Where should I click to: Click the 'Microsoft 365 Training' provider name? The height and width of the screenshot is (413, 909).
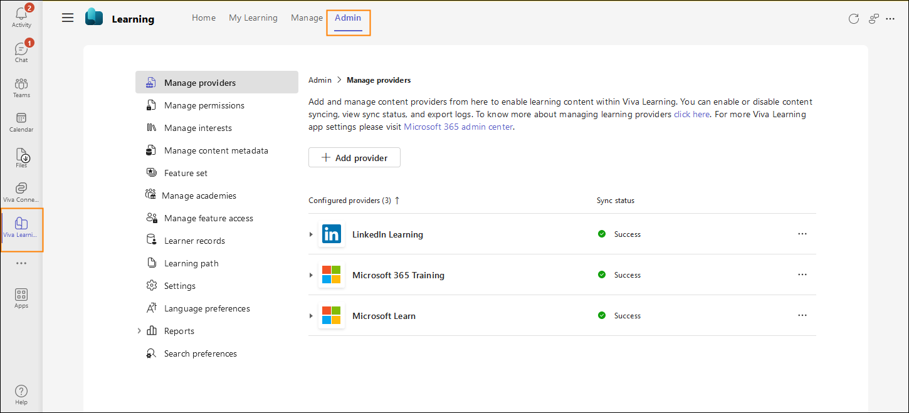(398, 275)
